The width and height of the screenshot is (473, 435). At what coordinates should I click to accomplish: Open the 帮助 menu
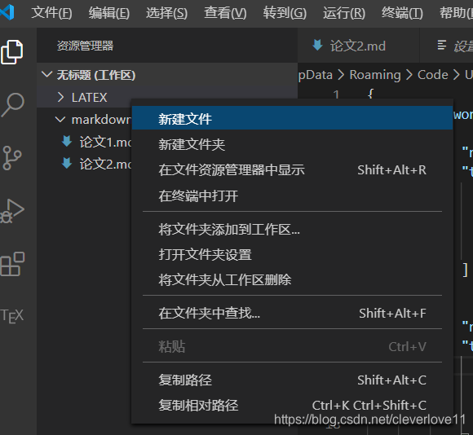[456, 13]
